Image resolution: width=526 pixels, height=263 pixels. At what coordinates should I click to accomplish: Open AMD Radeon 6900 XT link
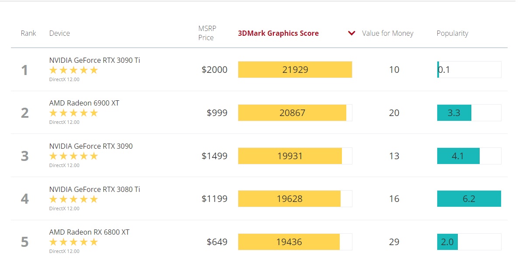pyautogui.click(x=84, y=103)
